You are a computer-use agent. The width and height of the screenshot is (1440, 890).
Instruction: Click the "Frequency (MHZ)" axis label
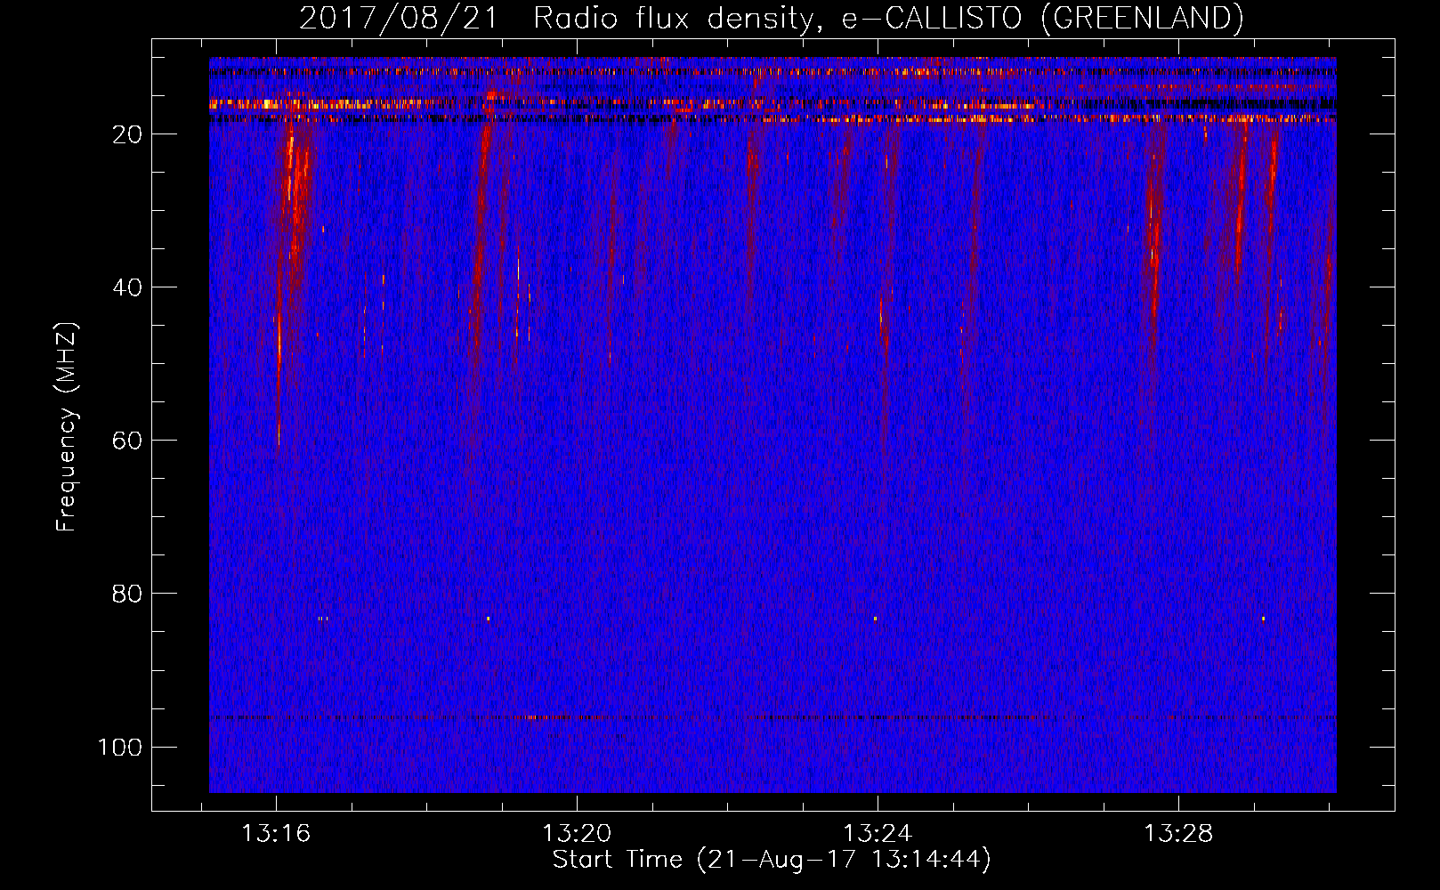pos(67,427)
